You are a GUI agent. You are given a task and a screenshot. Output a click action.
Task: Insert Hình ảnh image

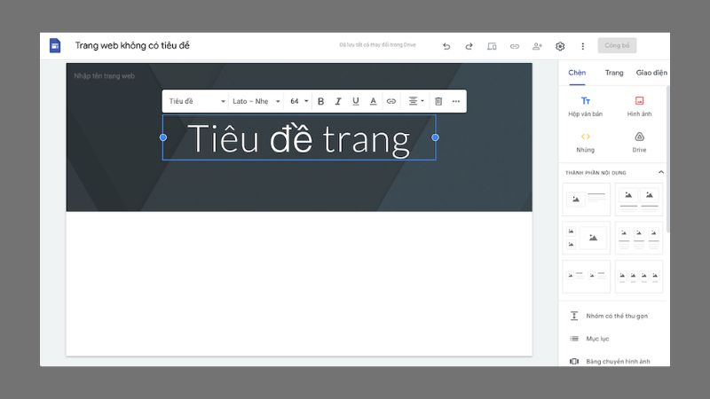point(639,106)
